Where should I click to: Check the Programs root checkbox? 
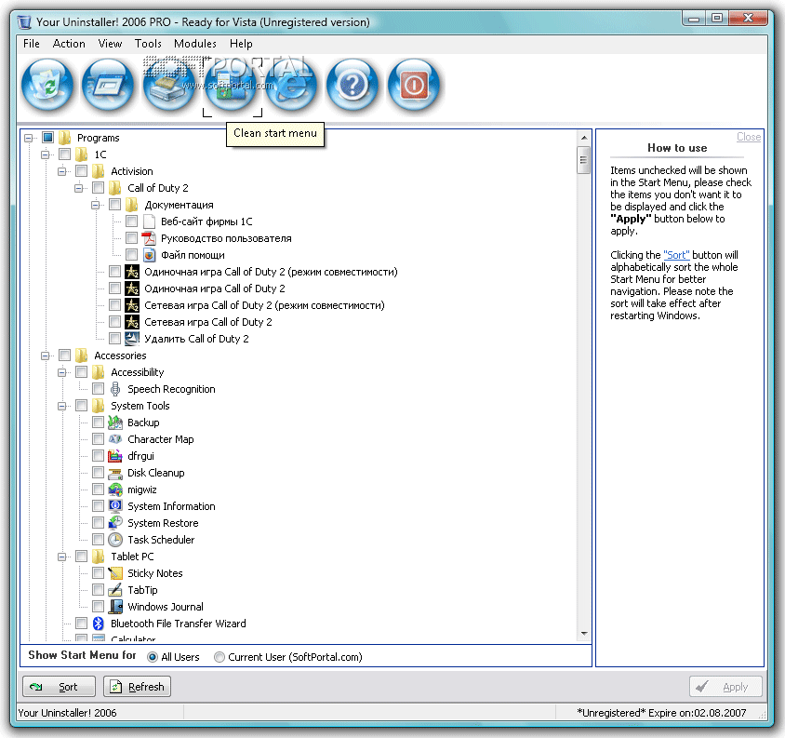[x=48, y=138]
